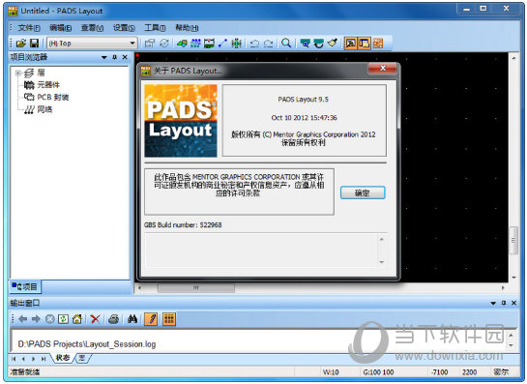Click the Undo arrow icon
This screenshot has width=527, height=384.
point(254,43)
